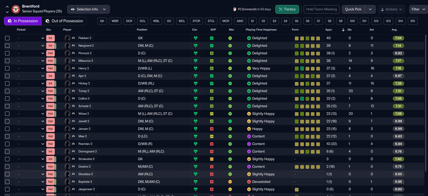Click the Devastated face icon for Baptiste
428x196 pixels.
(249, 182)
